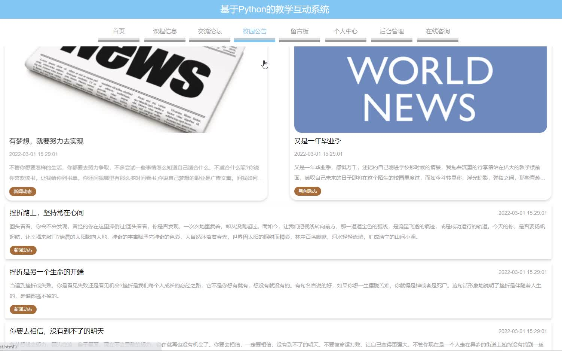Open article 又是一年毕业季

coord(318,141)
